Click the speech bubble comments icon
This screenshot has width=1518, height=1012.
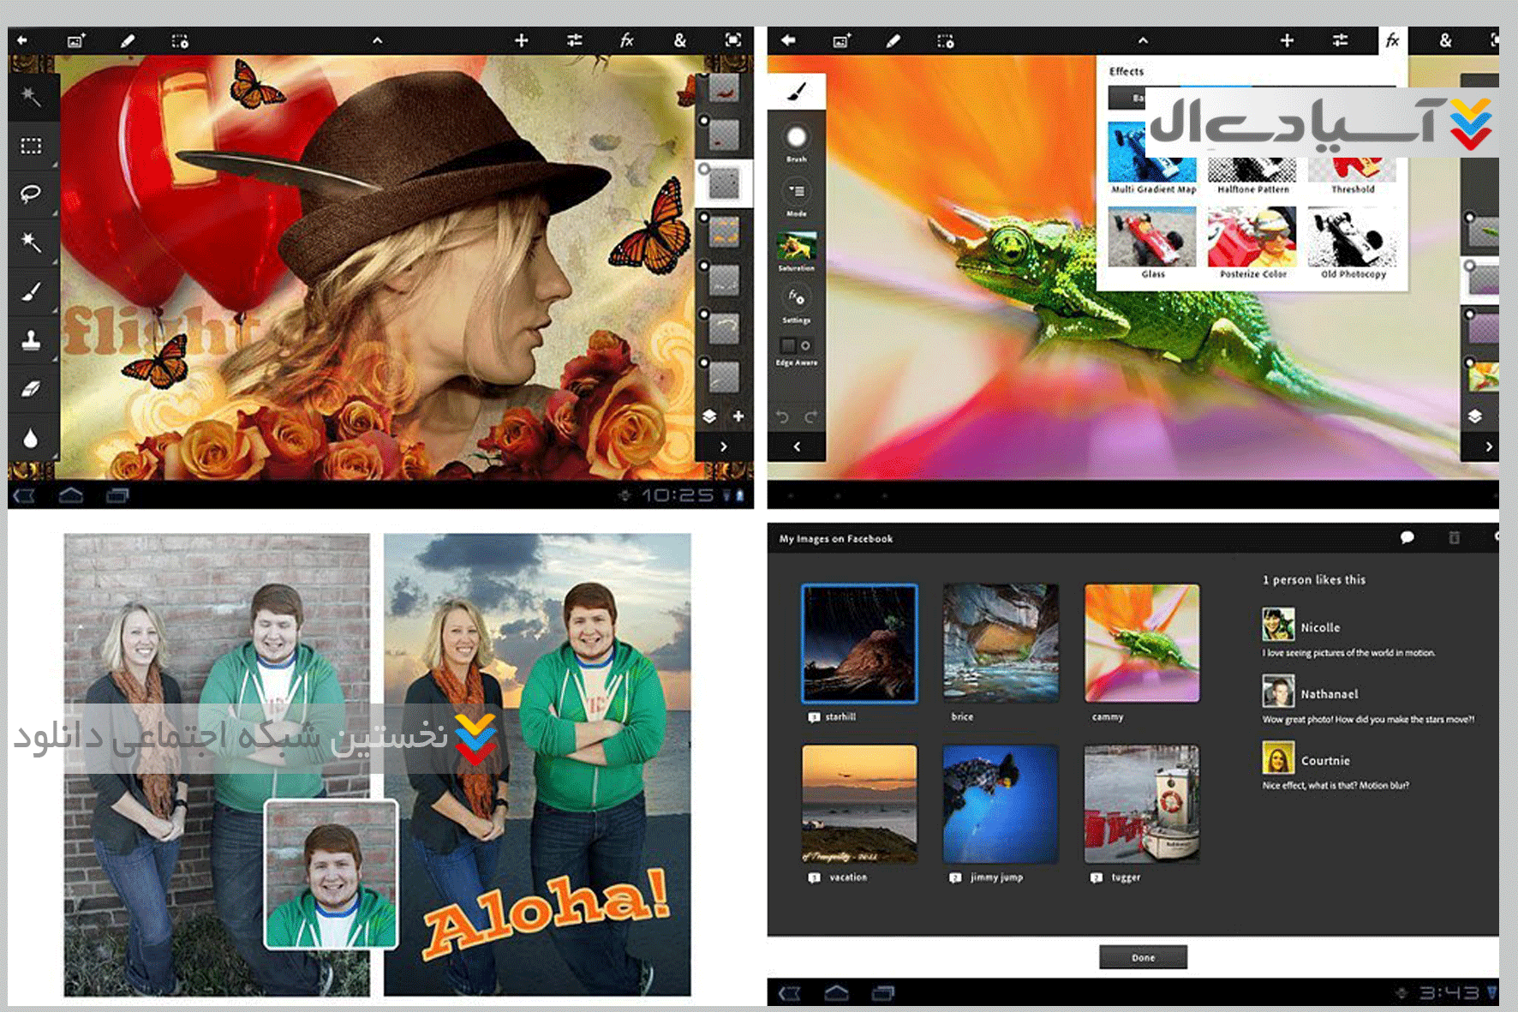[1407, 538]
